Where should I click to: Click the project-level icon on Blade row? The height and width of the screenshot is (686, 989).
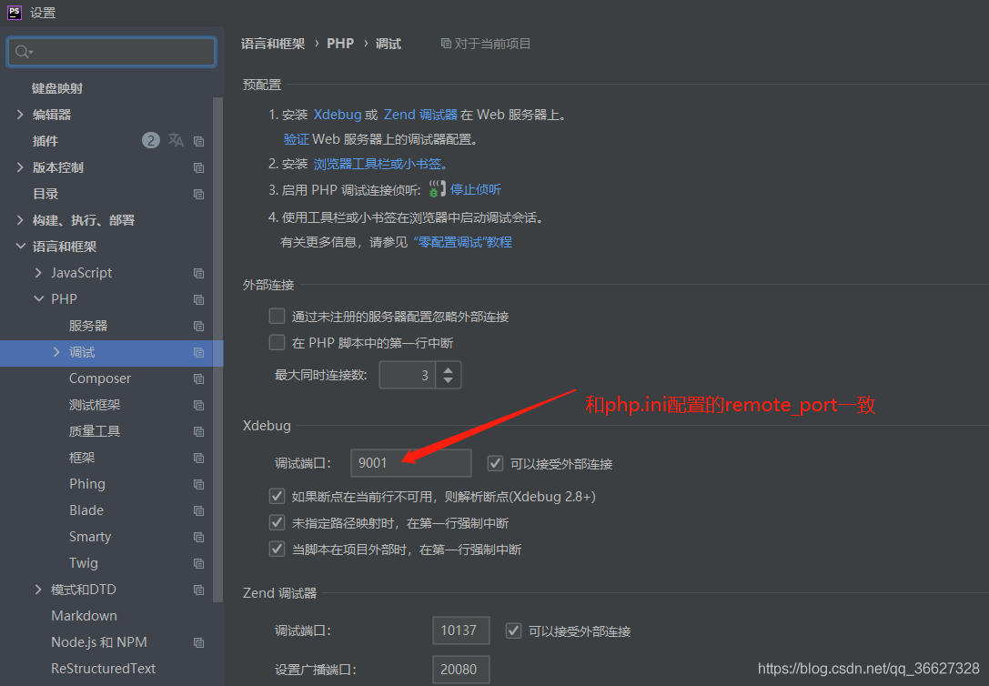pos(198,510)
